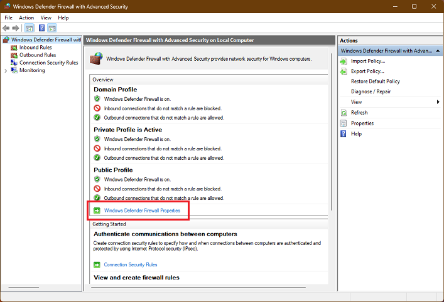Click Export Policy action
This screenshot has width=444, height=302.
point(367,71)
